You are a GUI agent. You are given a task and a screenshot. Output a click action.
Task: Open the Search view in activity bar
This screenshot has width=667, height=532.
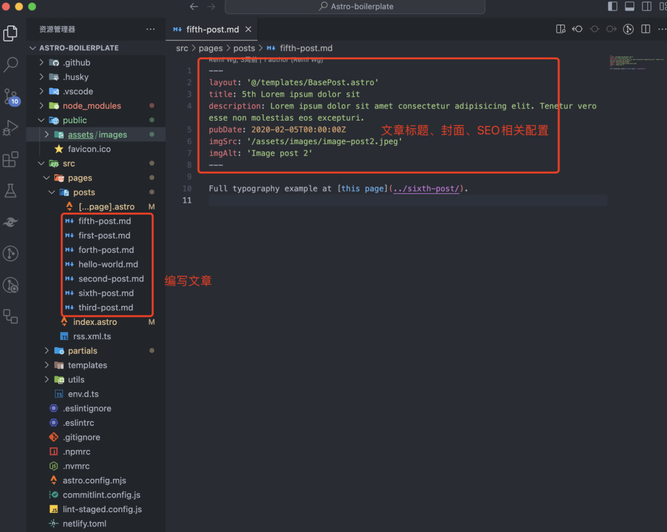point(11,64)
